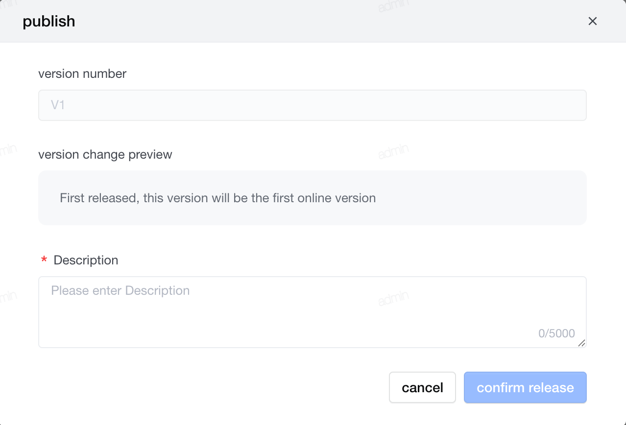Close the publish dialog
The image size is (626, 425).
coord(593,21)
